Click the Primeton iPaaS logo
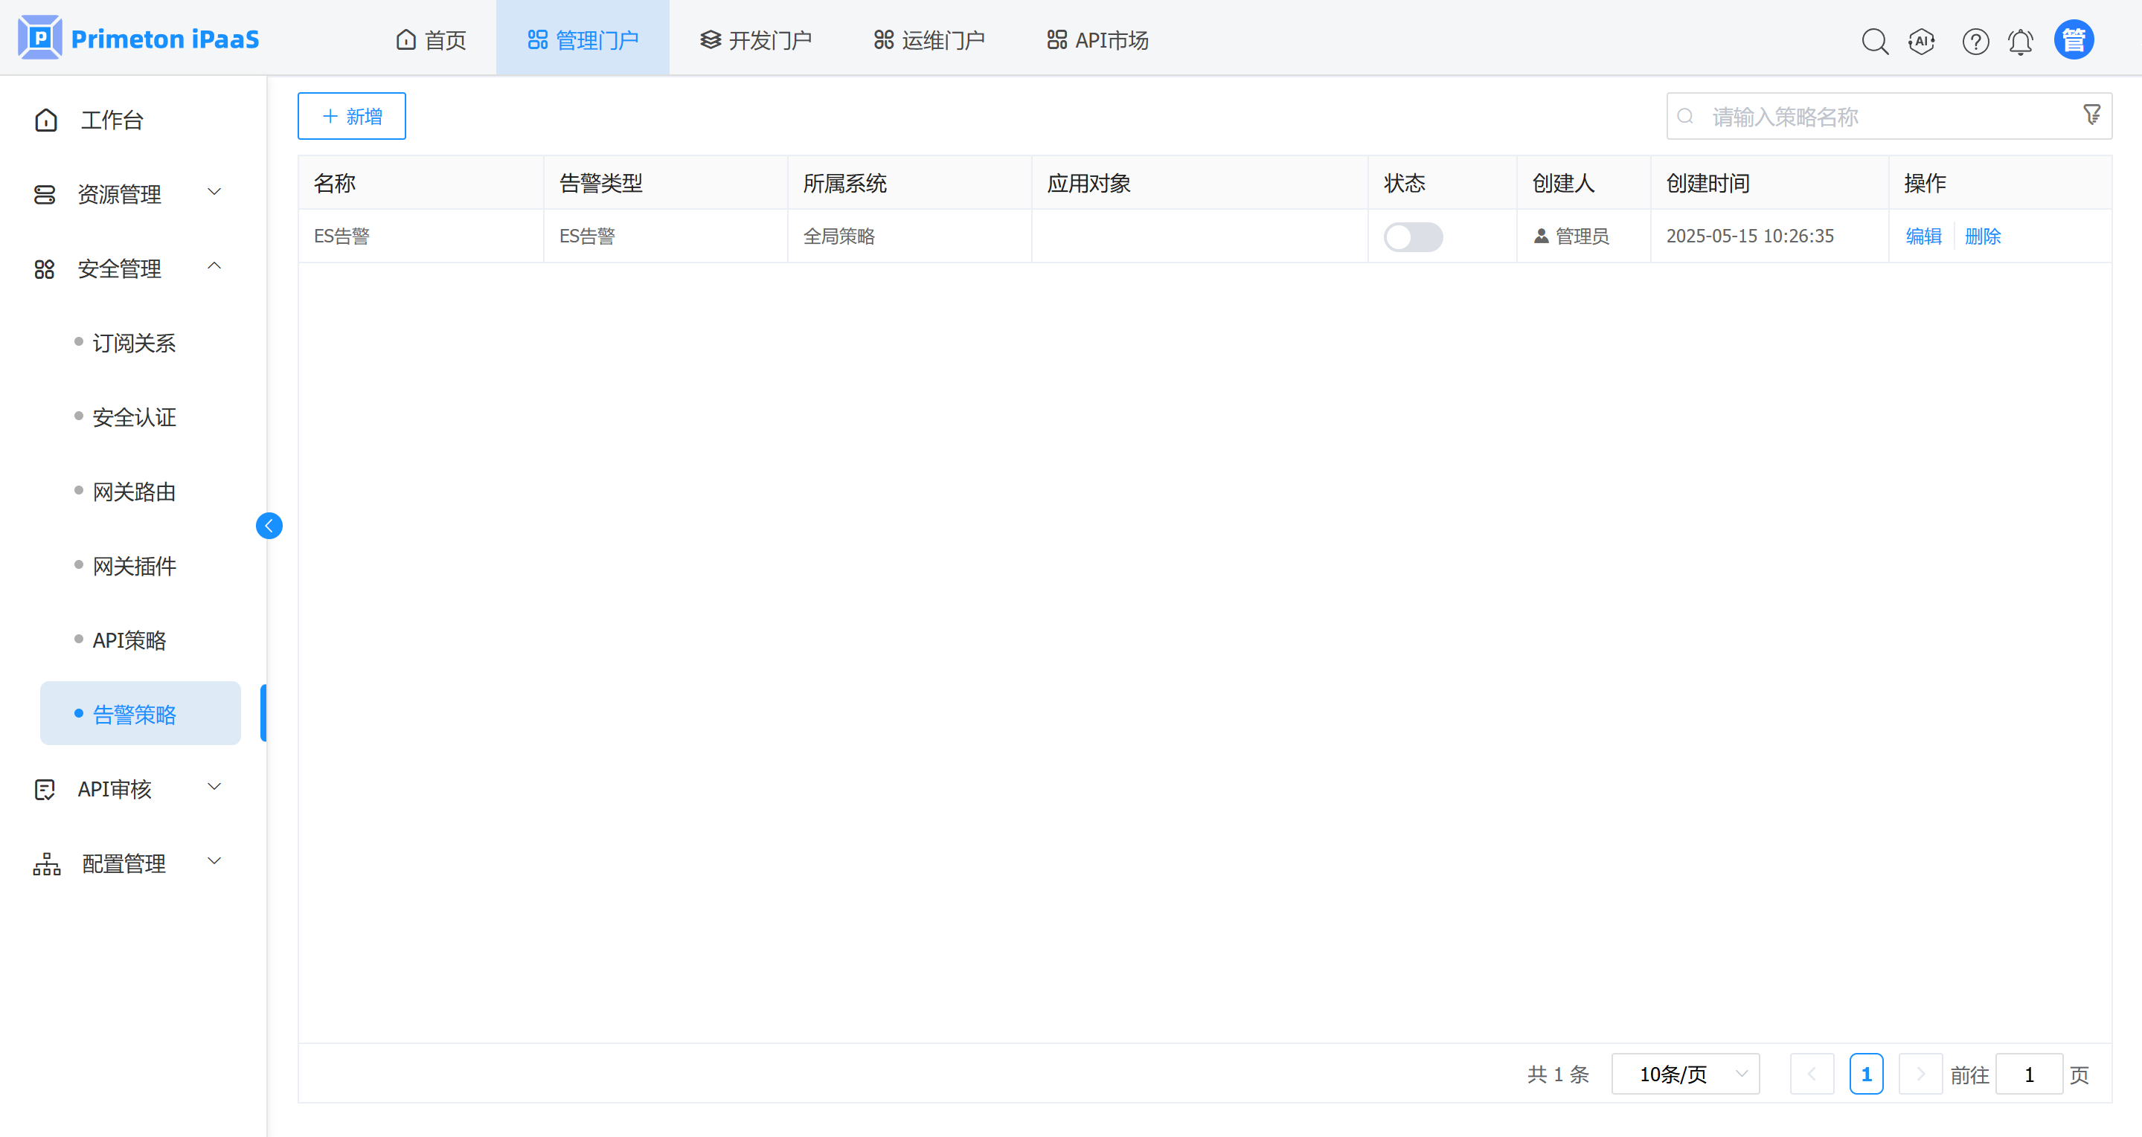2142x1137 pixels. pos(139,38)
